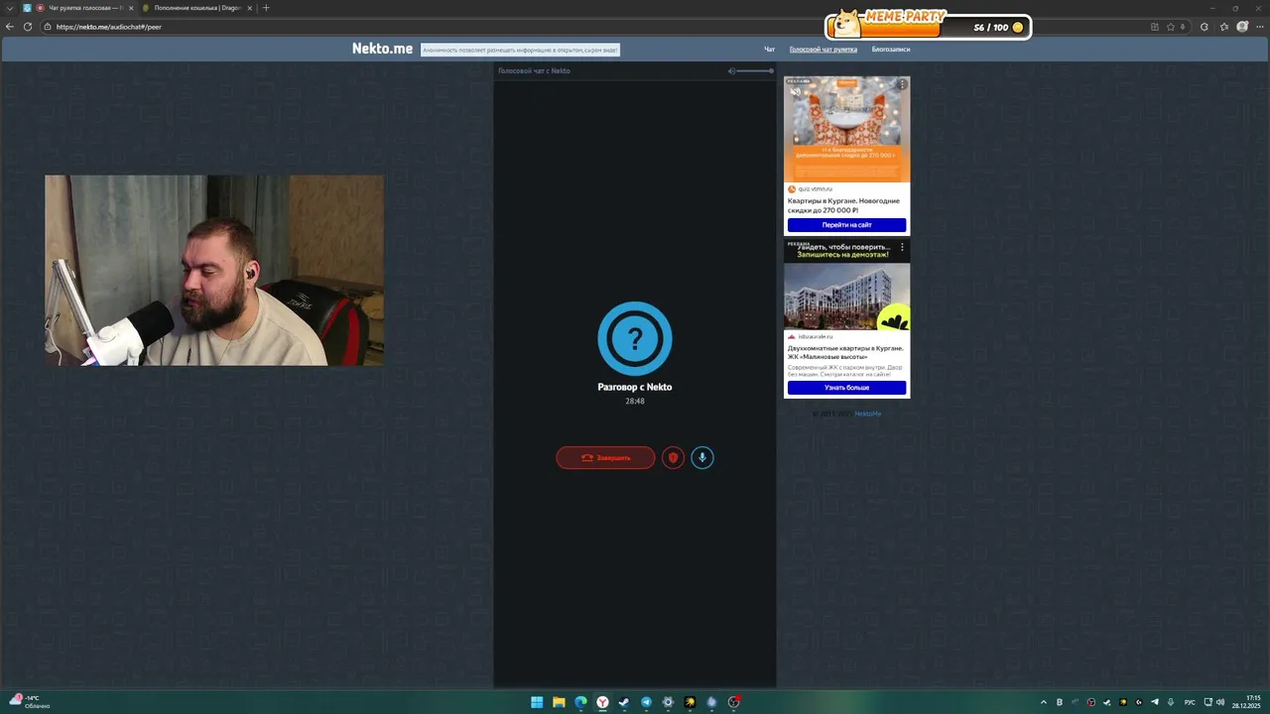Open the Windows Start menu
The width and height of the screenshot is (1270, 714).
[537, 702]
